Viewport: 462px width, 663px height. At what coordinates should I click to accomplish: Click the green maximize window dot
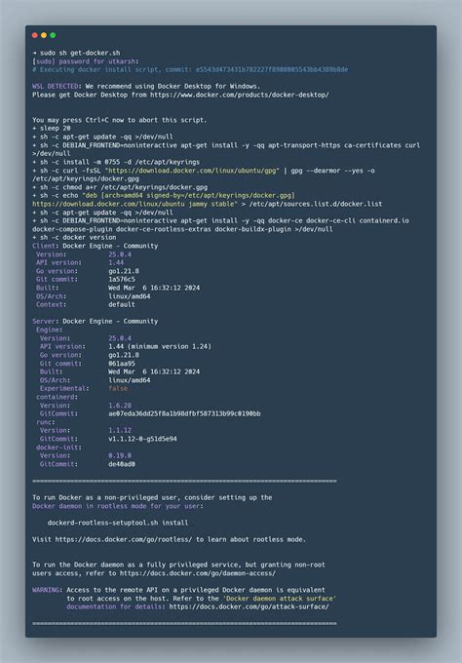coord(53,35)
